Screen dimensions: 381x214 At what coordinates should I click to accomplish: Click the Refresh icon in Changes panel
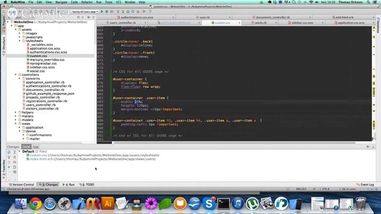9,152
